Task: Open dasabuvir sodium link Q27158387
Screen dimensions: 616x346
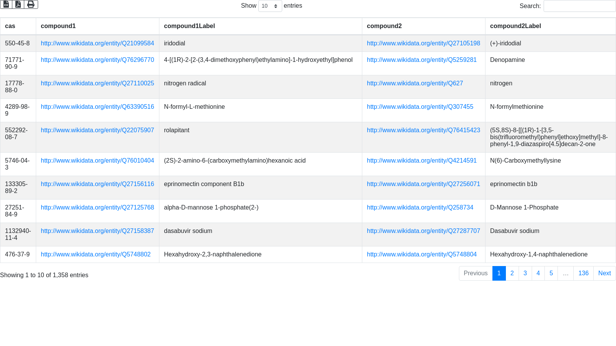Action: pos(97,231)
